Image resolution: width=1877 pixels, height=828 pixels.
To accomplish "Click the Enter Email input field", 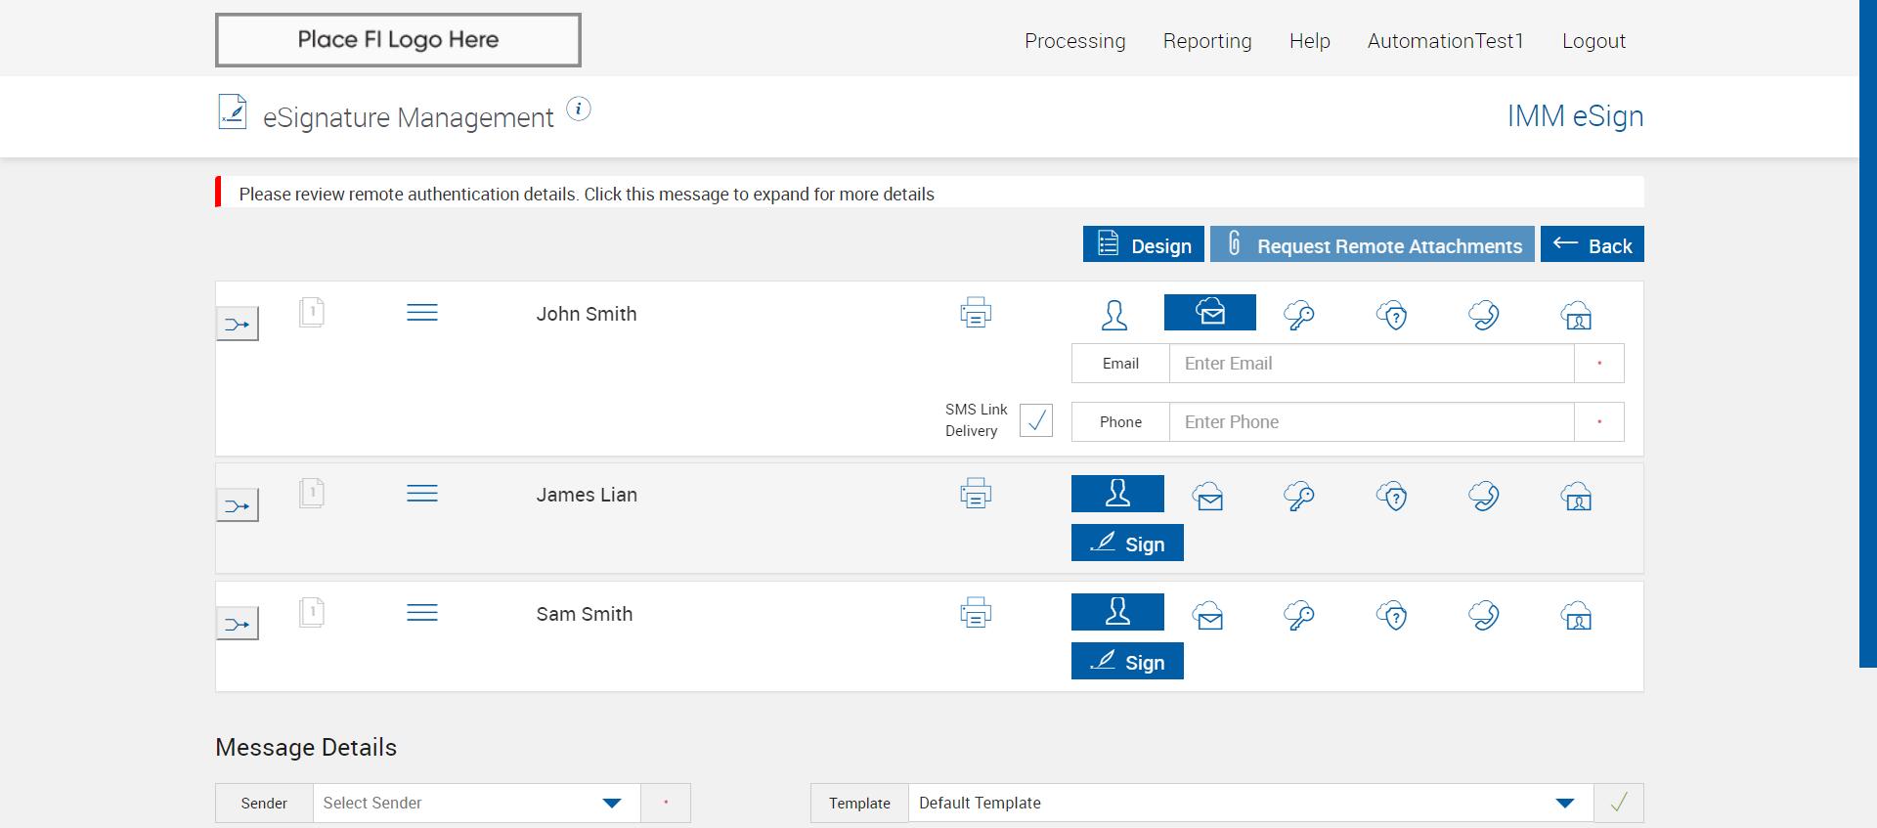I will pyautogui.click(x=1371, y=364).
